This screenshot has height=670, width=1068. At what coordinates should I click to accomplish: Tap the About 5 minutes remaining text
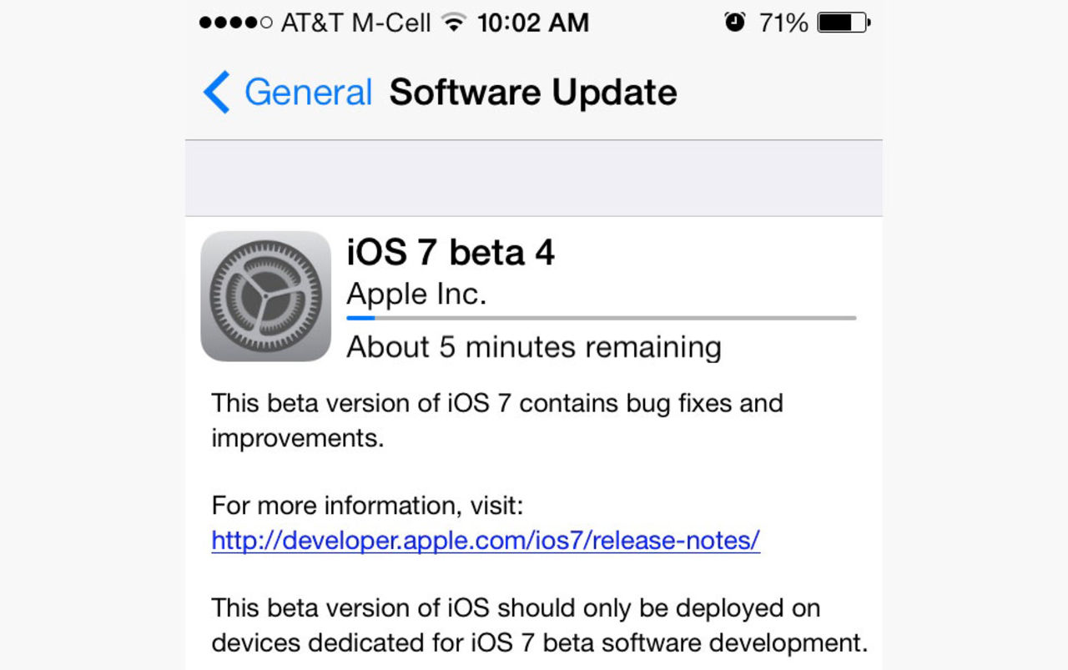(533, 347)
